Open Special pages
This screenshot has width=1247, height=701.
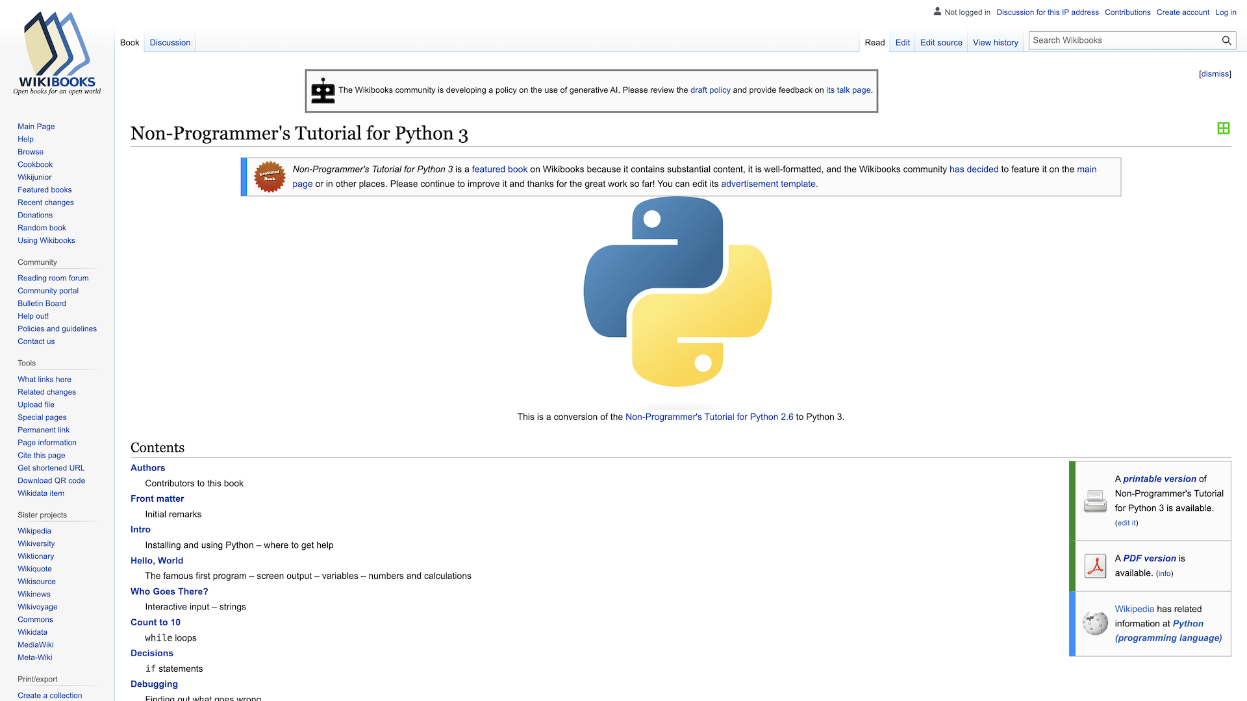[42, 417]
